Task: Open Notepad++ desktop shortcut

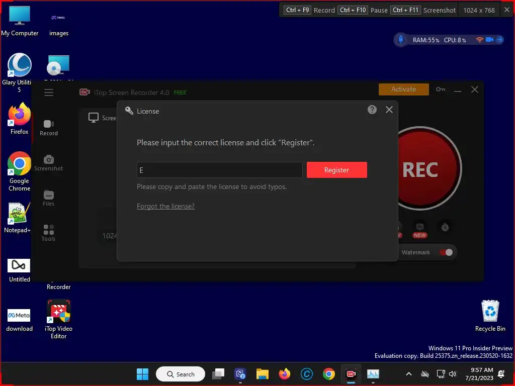Action: coord(18,218)
